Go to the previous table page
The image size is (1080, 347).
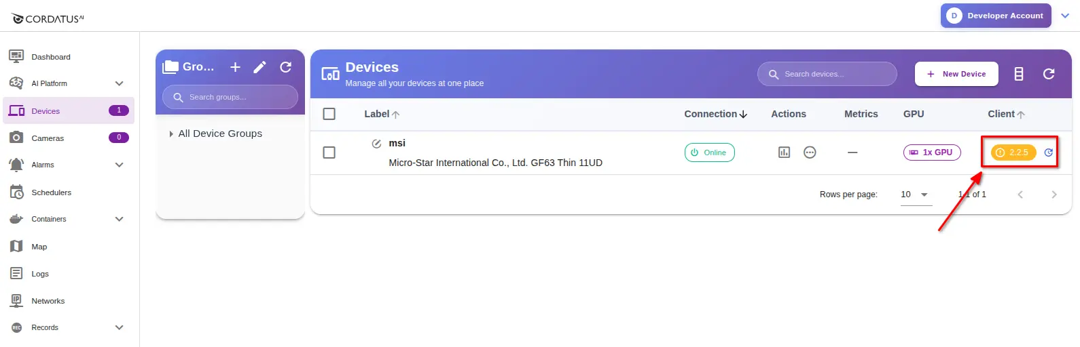1020,195
